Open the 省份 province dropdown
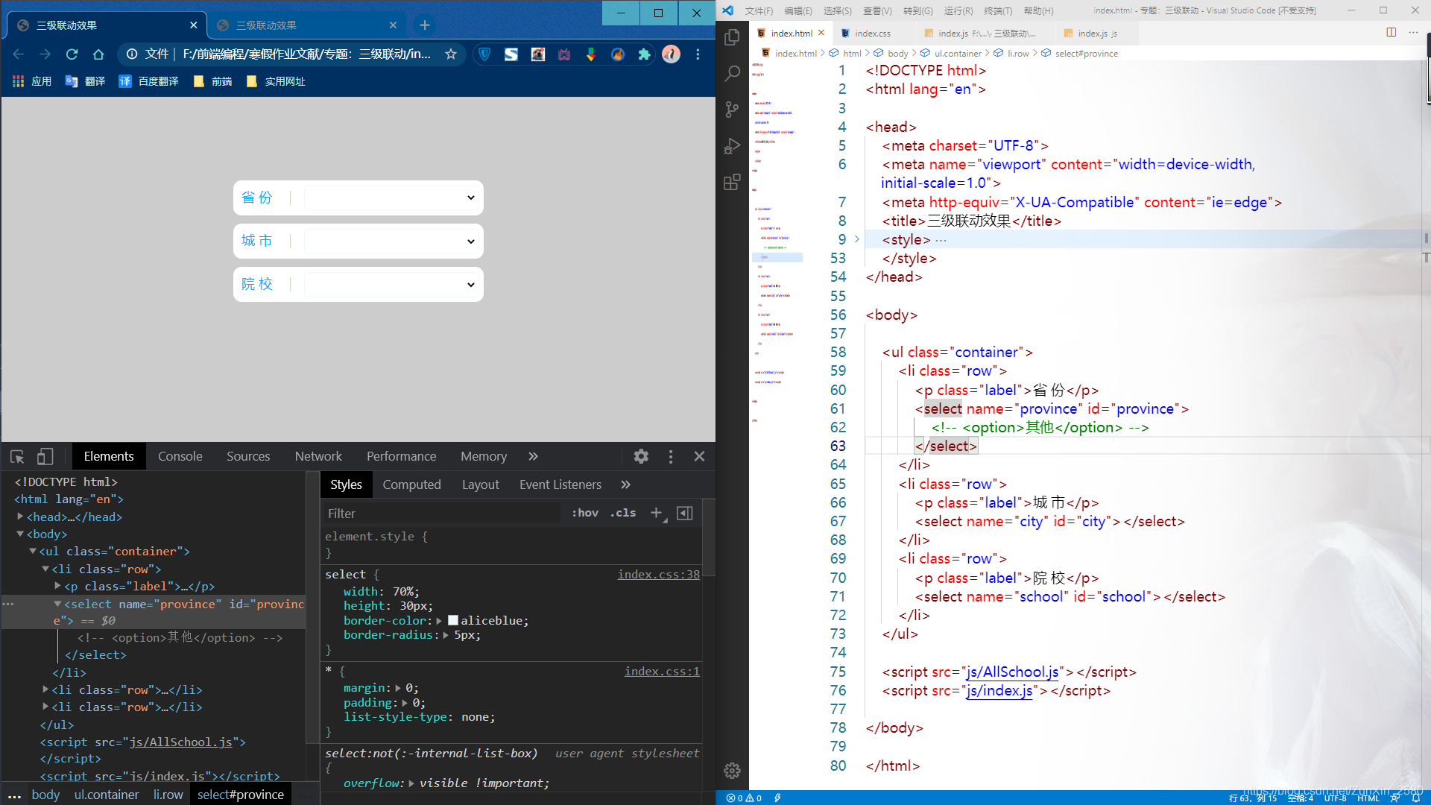Screen dimensions: 1431x805 tap(391, 198)
